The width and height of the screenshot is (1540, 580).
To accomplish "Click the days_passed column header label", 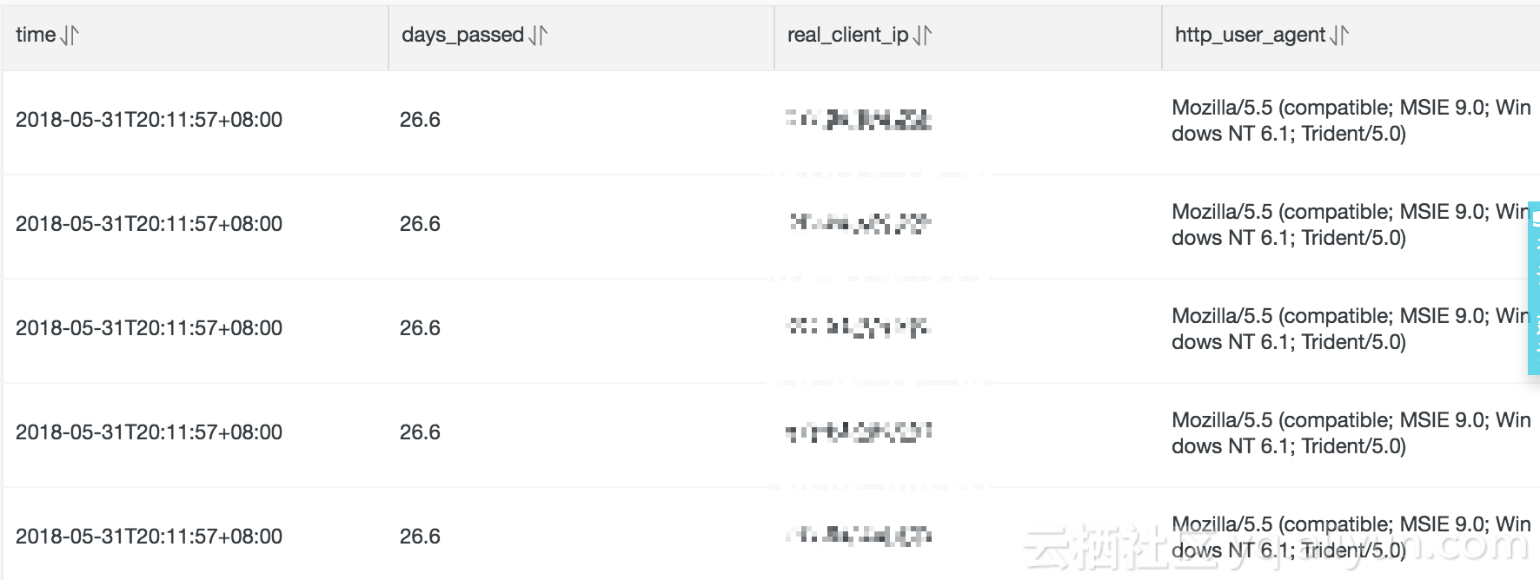I will click(x=462, y=36).
